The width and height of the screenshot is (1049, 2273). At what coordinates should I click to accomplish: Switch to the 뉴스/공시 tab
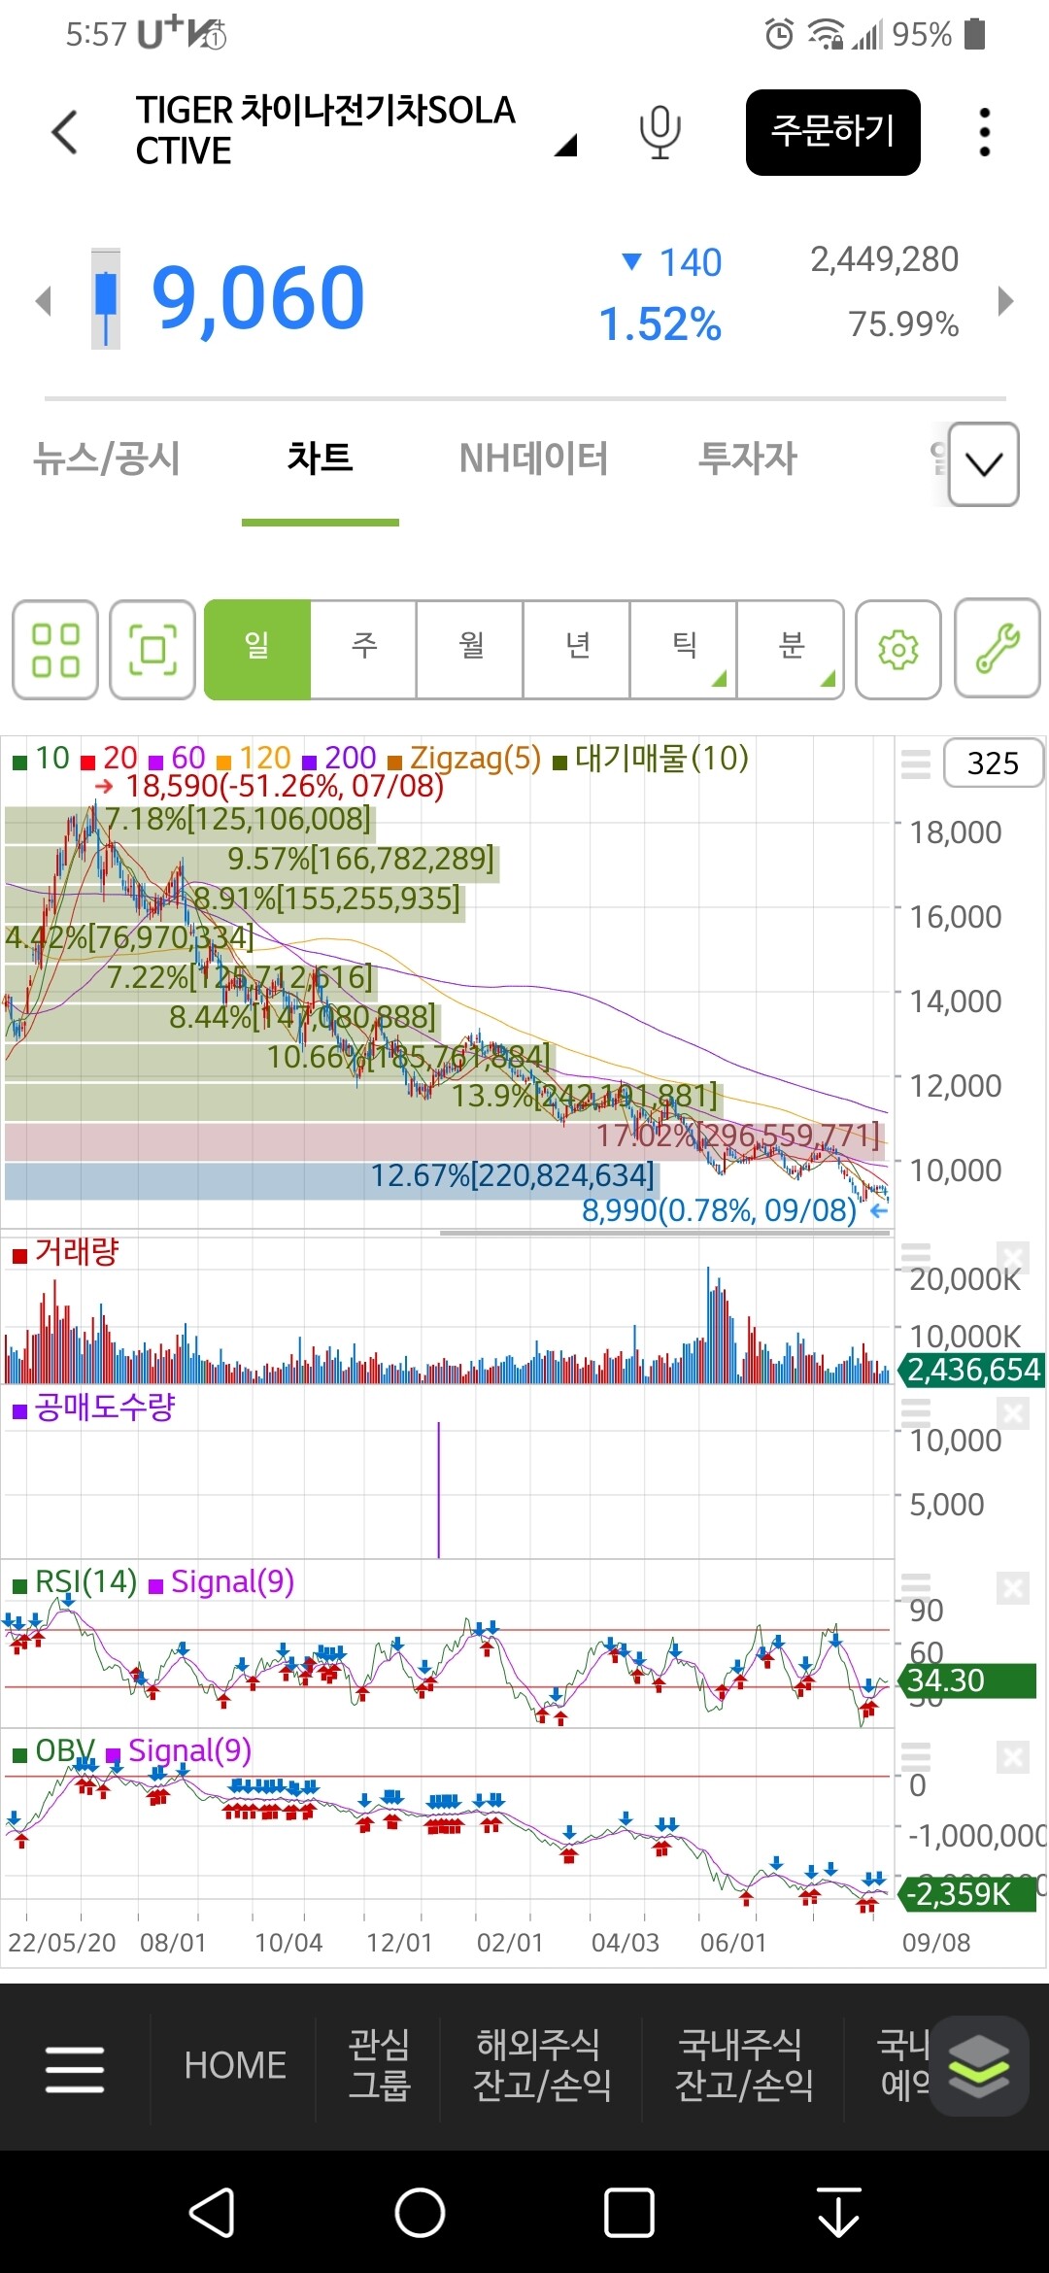[107, 458]
